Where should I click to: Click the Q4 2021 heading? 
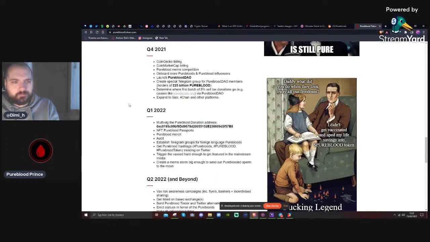point(156,49)
